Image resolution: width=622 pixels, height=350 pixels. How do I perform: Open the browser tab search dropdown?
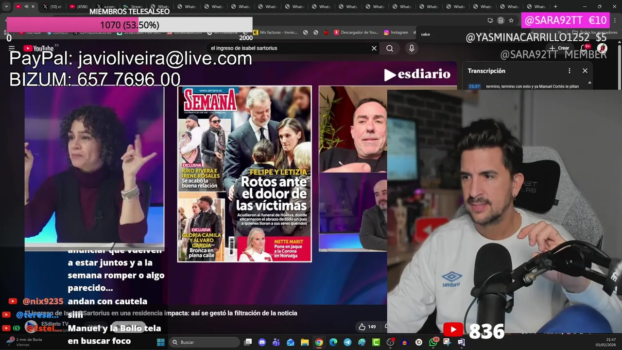pos(6,6)
